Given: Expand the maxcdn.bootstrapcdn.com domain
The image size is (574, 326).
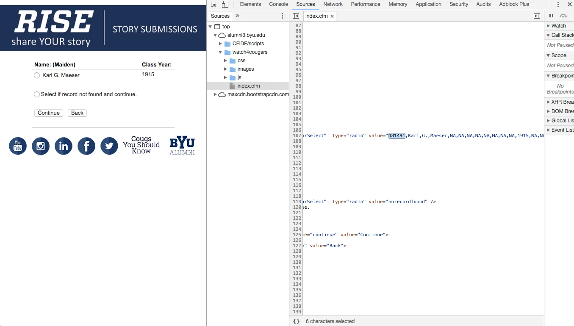Looking at the screenshot, I should tap(215, 94).
